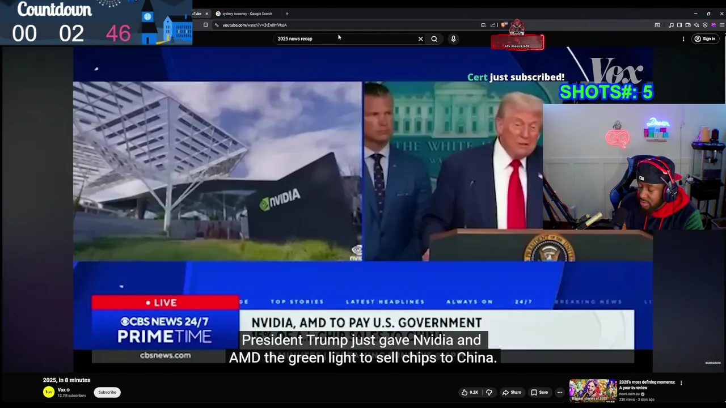
Task: Open the browser hamburger main menu
Action: click(722, 25)
